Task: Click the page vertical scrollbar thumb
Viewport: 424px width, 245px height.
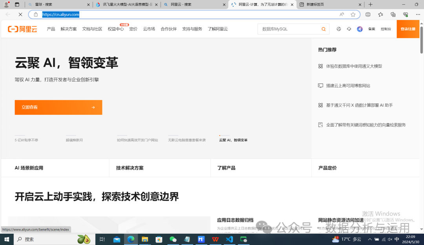Action: [x=421, y=39]
